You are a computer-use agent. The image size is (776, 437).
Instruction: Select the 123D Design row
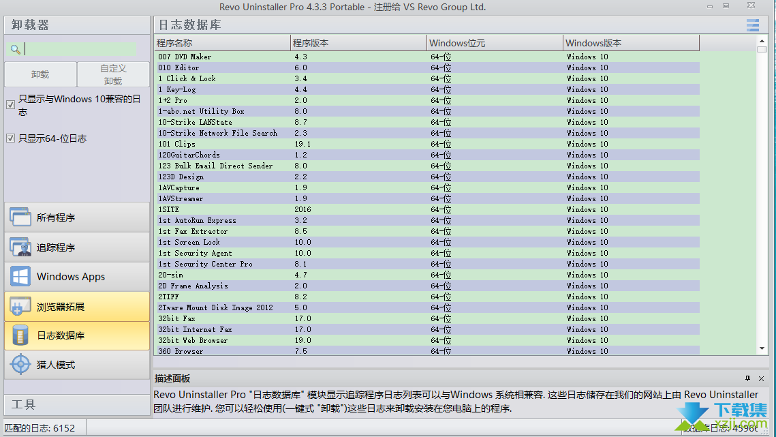tap(427, 177)
